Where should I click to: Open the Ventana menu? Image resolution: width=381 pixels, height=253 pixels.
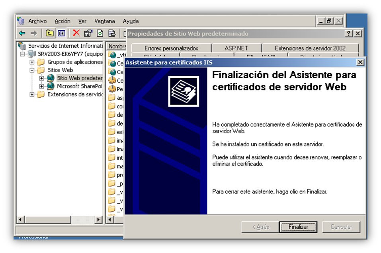coord(105,21)
